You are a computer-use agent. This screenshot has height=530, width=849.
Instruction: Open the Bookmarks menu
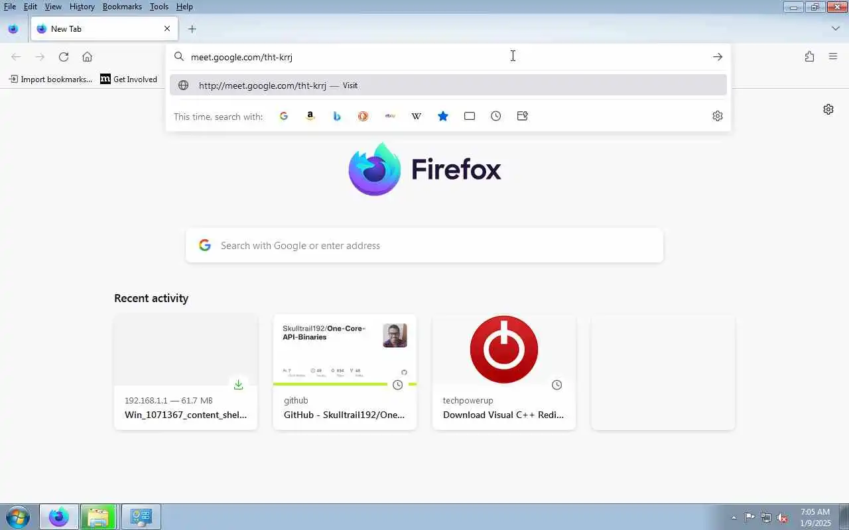[122, 7]
